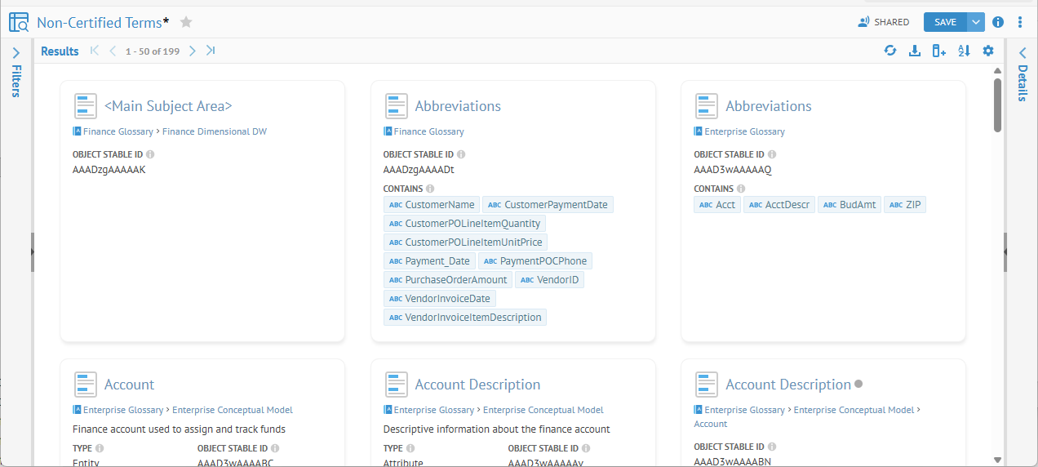Click the vertical scrollbar thumb
This screenshot has width=1038, height=467.
(x=997, y=104)
